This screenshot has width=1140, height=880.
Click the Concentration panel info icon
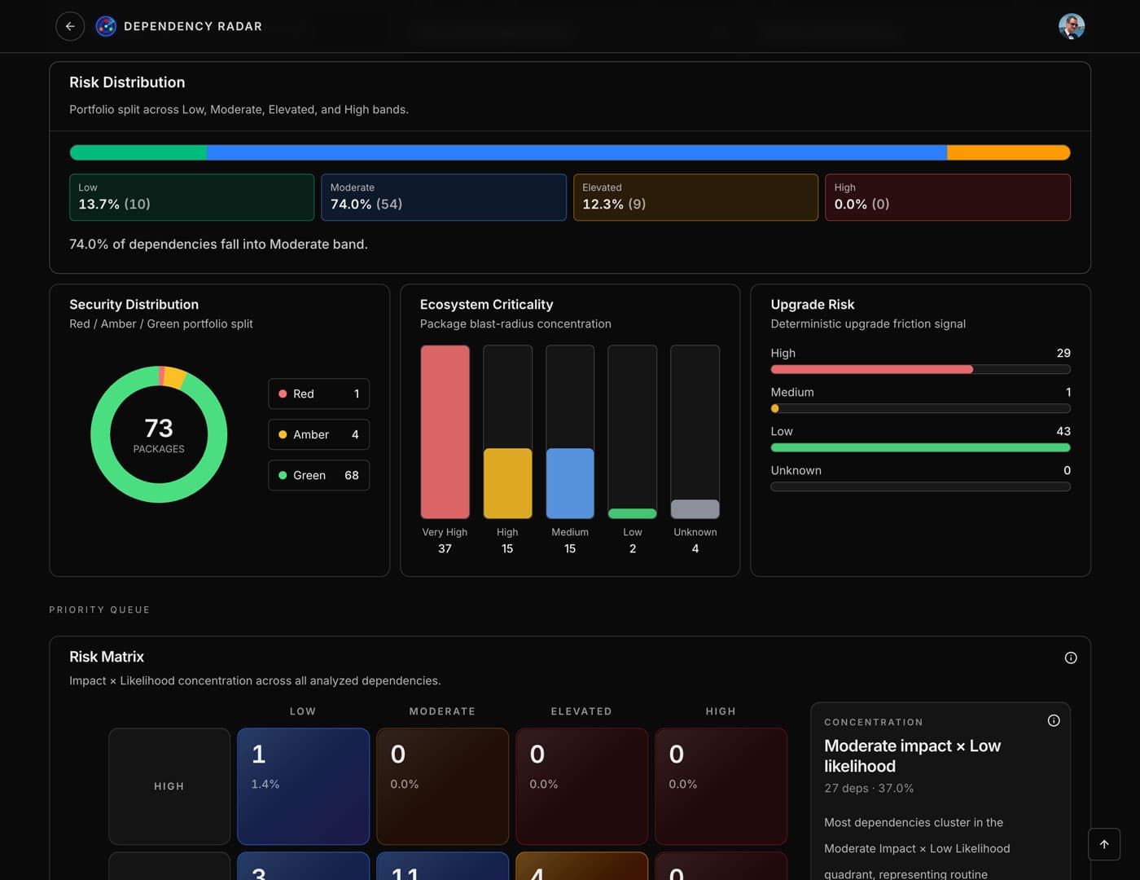pyautogui.click(x=1053, y=720)
